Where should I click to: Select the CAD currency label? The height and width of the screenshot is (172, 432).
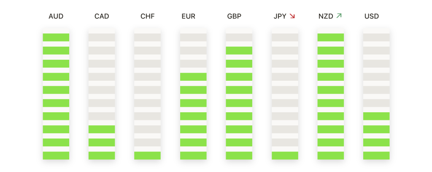pyautogui.click(x=102, y=16)
